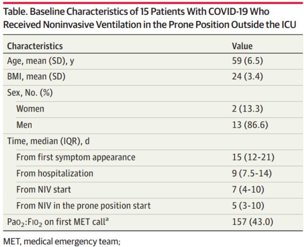The height and width of the screenshot is (247, 304).
Task: Select the 'Men' row label
Action: pyautogui.click(x=24, y=125)
